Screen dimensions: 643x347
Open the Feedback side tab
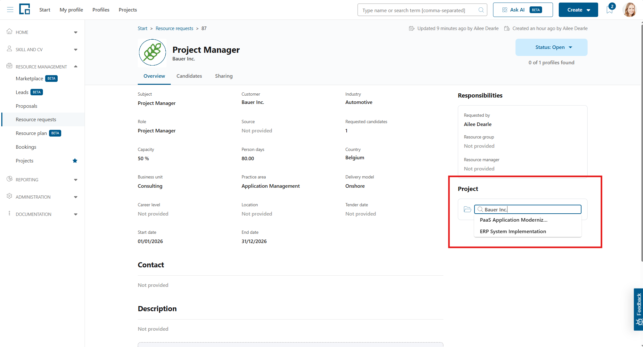[638, 309]
